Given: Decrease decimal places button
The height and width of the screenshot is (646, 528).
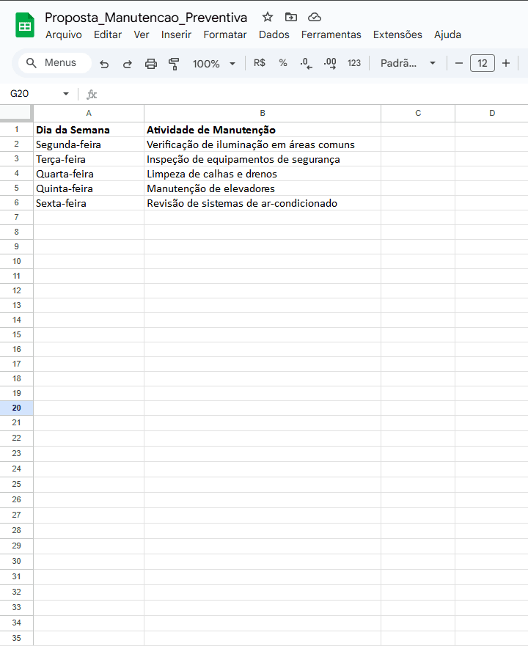Looking at the screenshot, I should pyautogui.click(x=306, y=64).
